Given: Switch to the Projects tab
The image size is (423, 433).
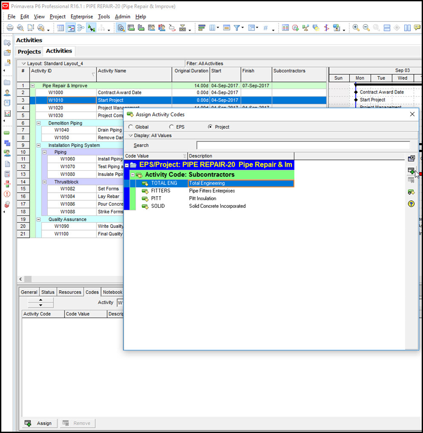Looking at the screenshot, I should click(29, 52).
